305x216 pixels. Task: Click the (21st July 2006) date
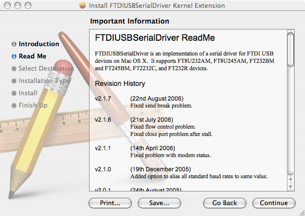(x=152, y=120)
